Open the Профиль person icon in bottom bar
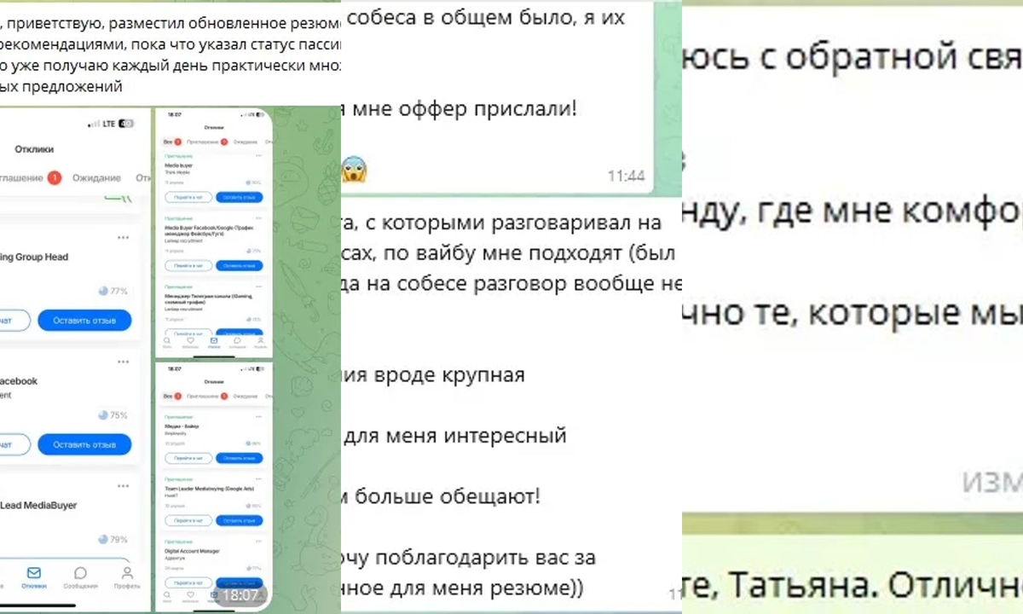 click(126, 572)
